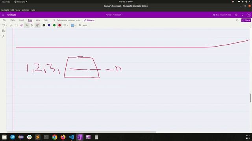Show applications grid in the dock
252x141 pixels.
[x=248, y=137]
